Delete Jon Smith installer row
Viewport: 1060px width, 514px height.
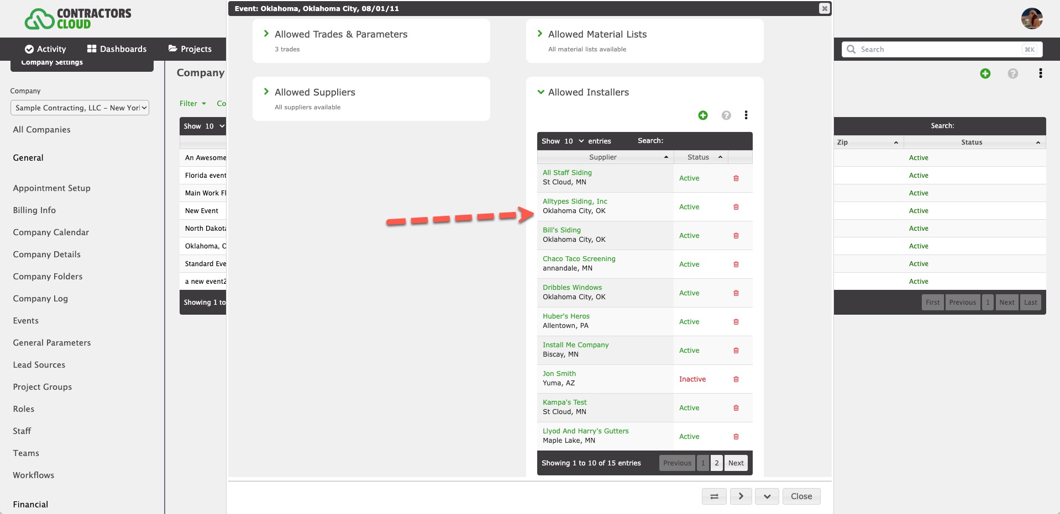pos(736,379)
